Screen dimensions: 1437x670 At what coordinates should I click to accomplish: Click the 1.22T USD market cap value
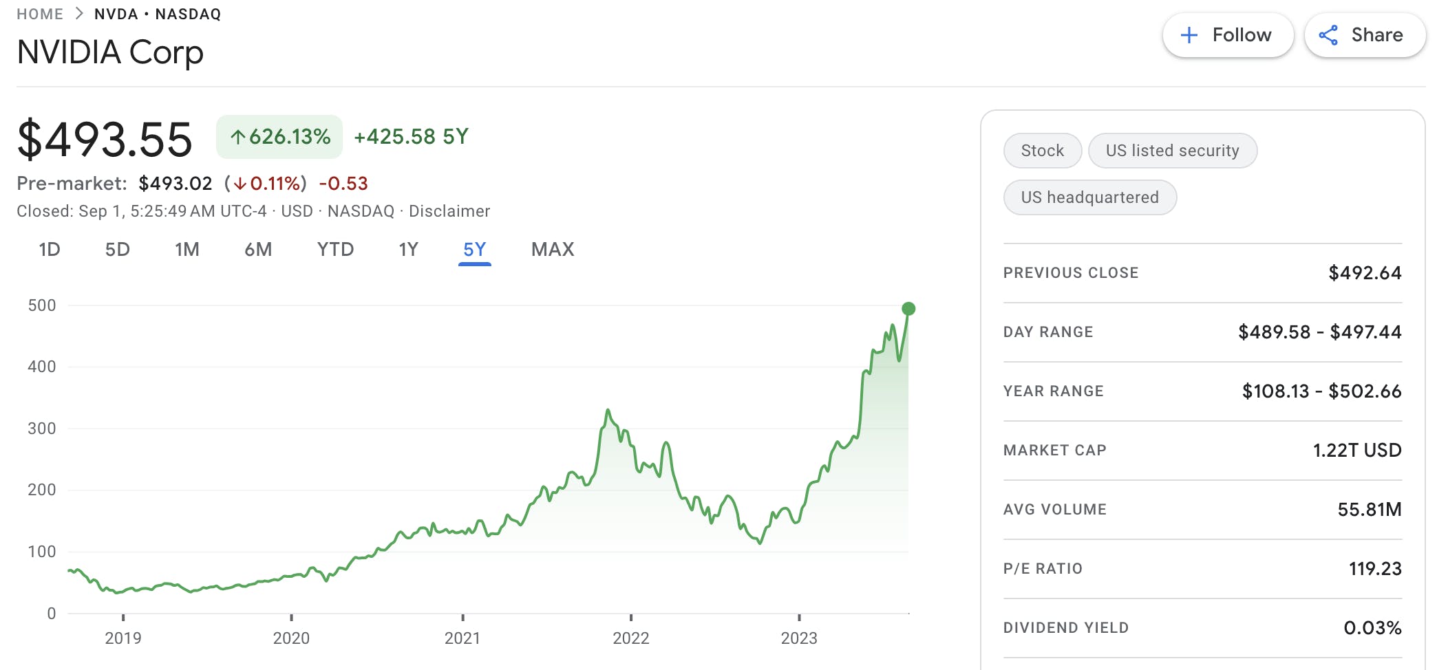(1357, 451)
